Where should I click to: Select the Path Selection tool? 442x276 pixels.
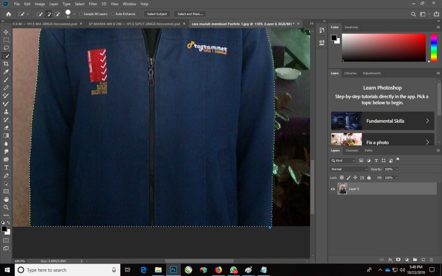[x=6, y=183]
